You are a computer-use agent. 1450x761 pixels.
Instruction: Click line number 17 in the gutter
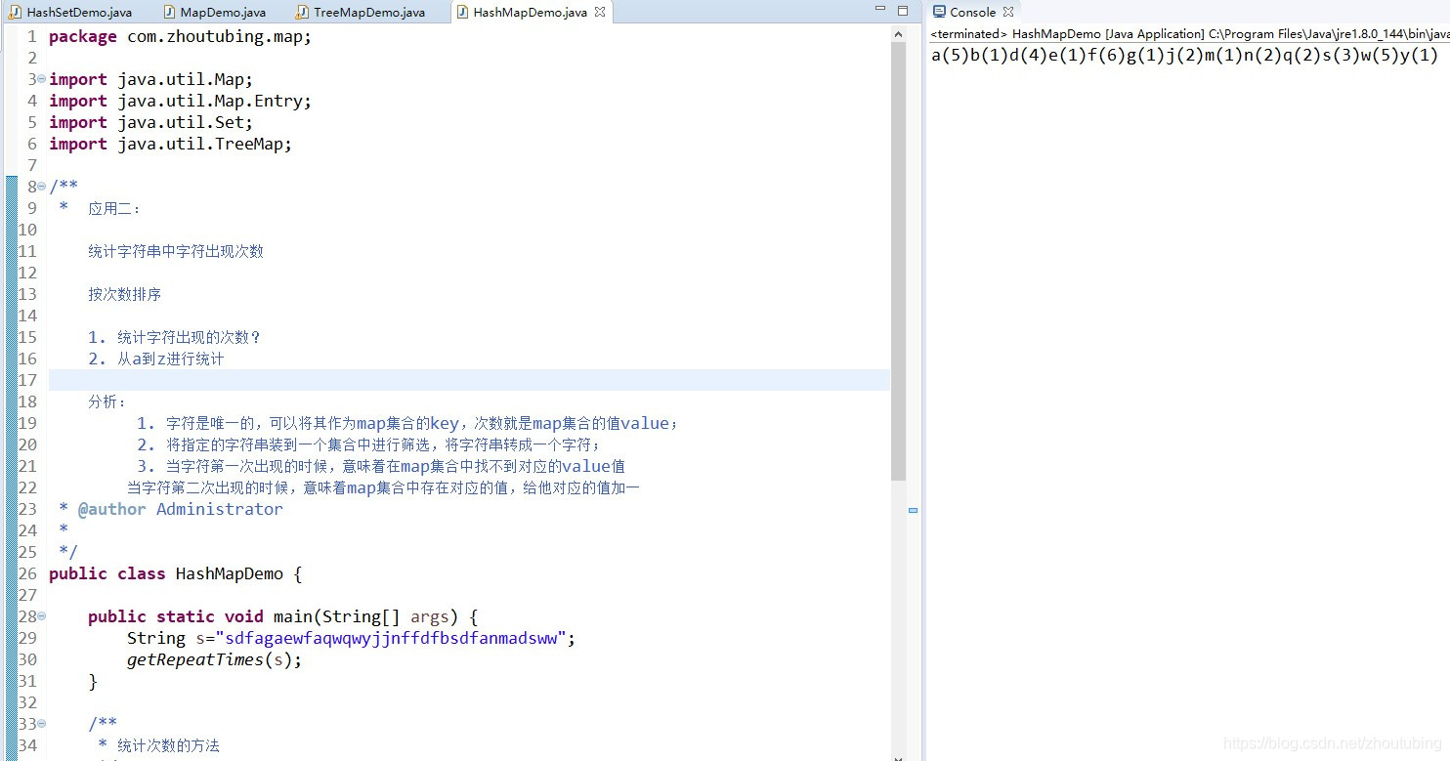(27, 380)
